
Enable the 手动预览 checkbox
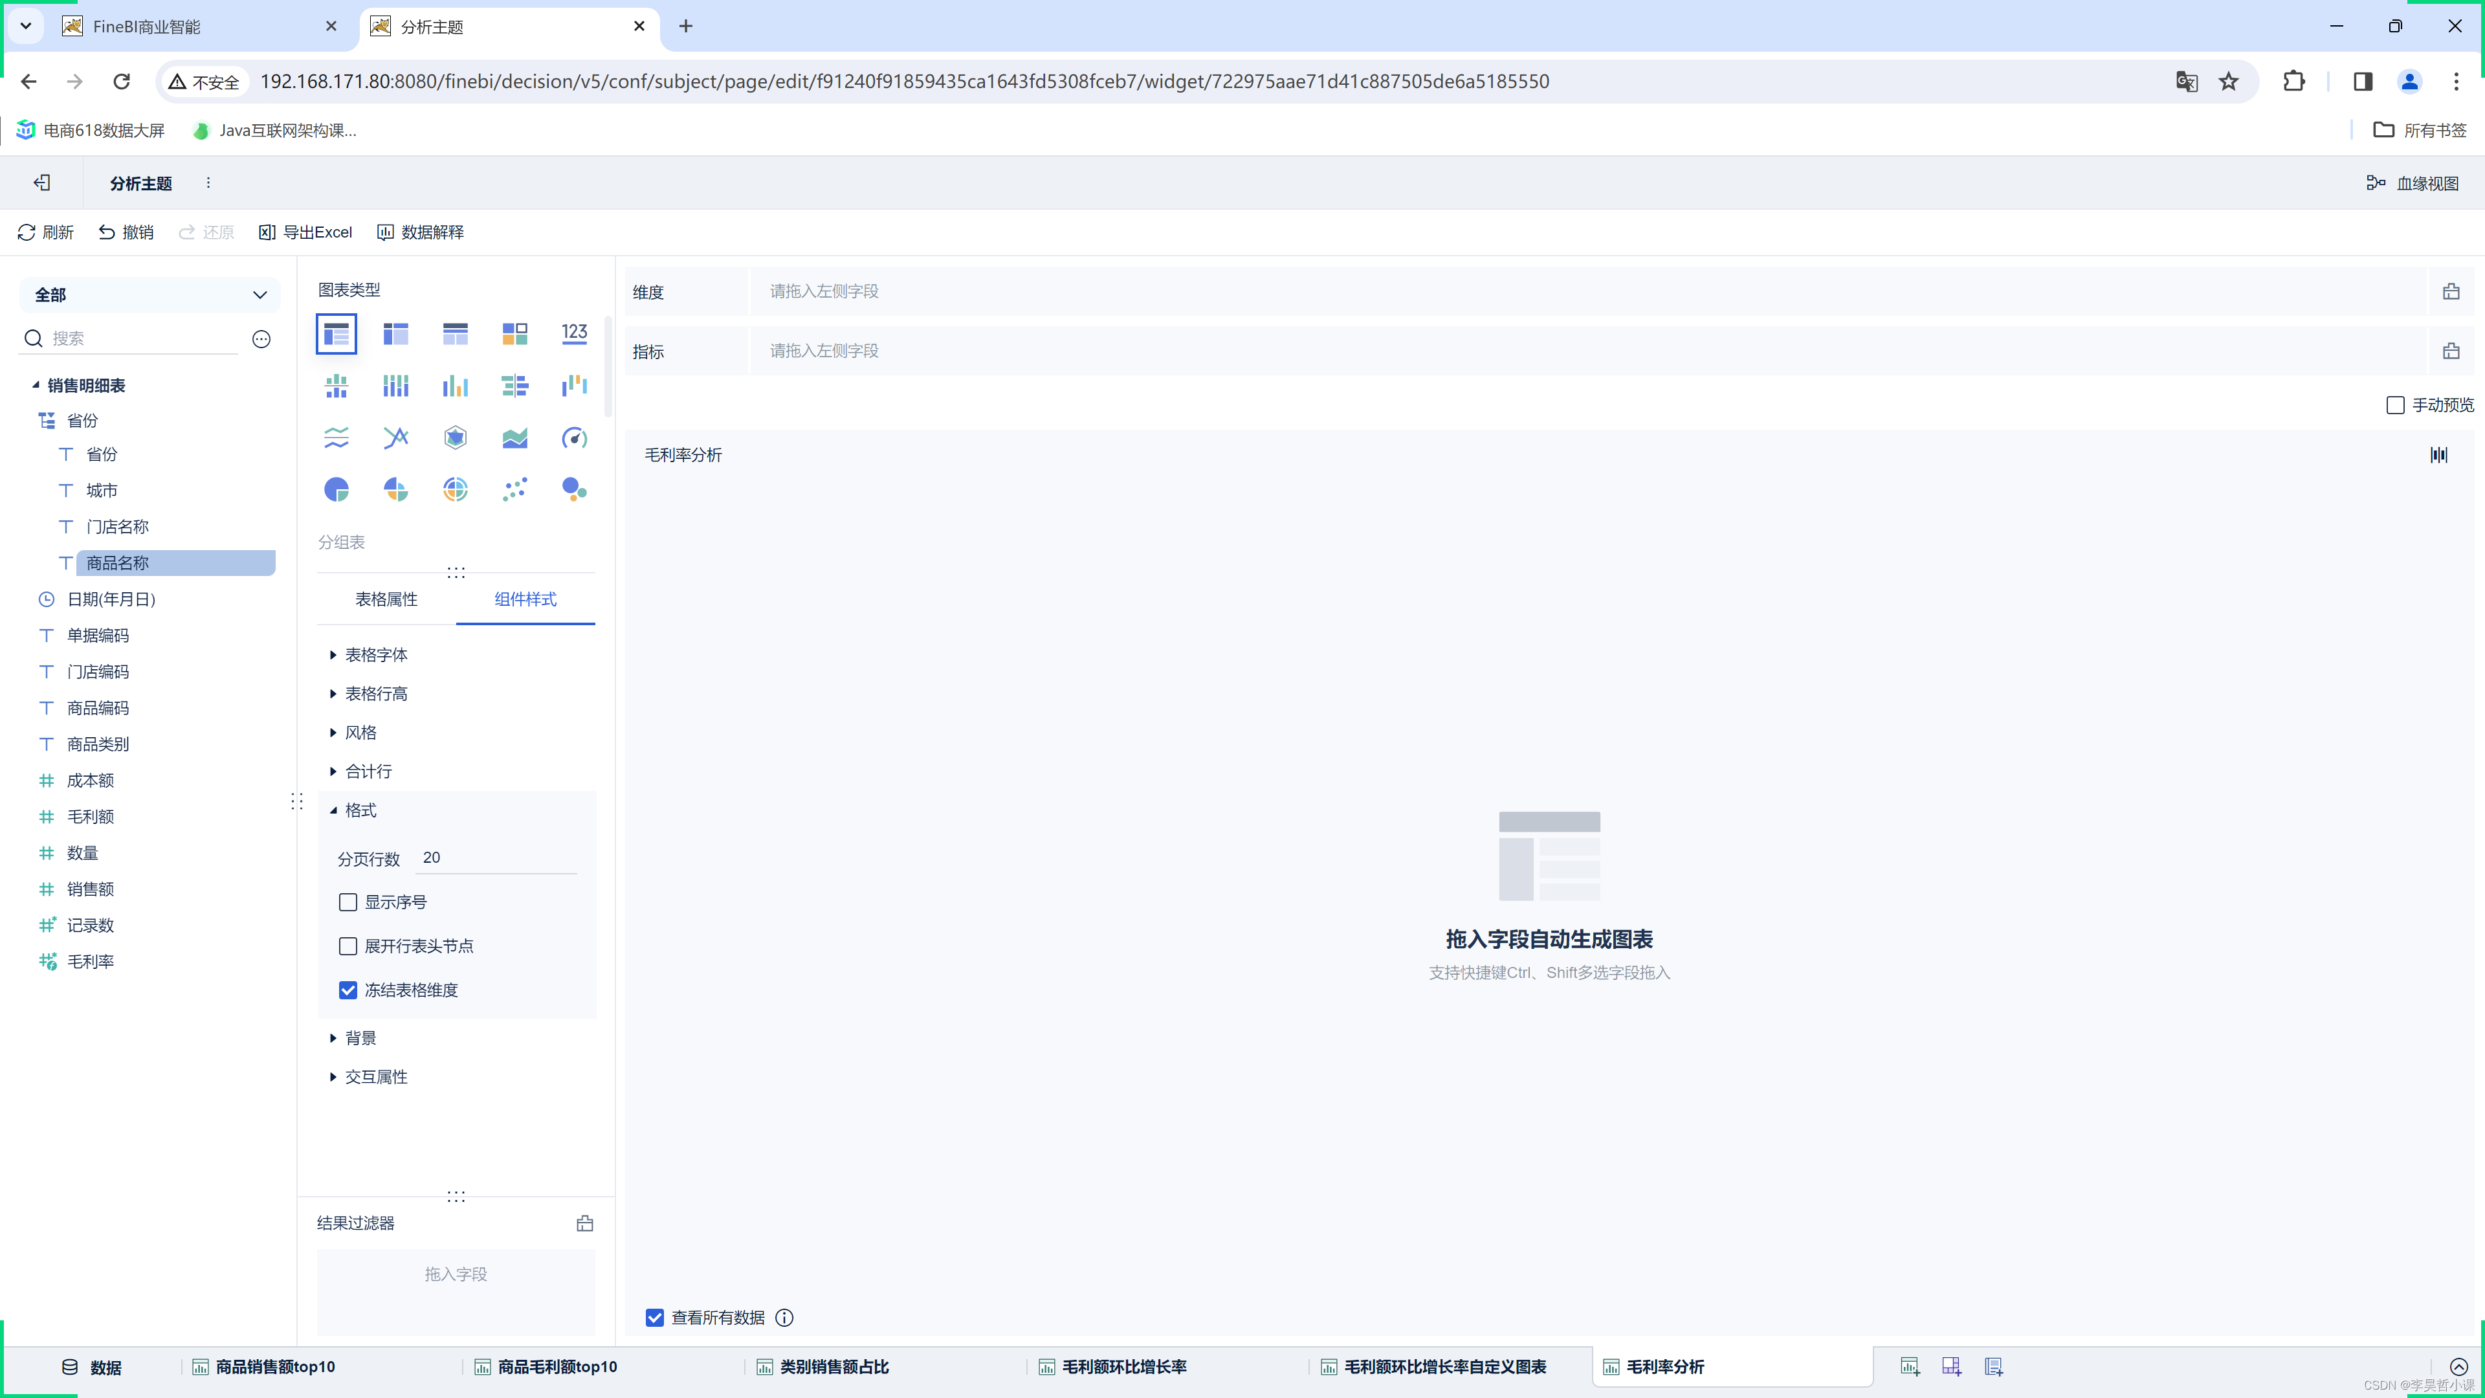[2394, 405]
